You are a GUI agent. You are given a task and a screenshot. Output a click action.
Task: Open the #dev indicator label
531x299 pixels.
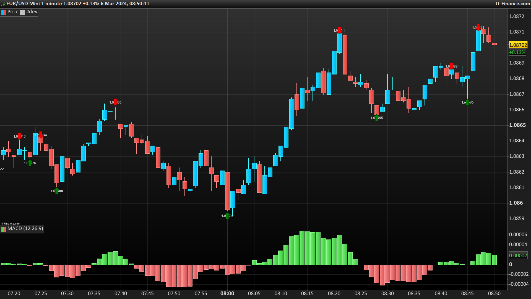pos(32,12)
